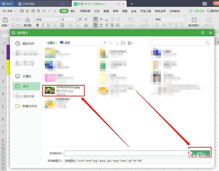
Task: Create new folder icon in dialog
Action: 123,43
